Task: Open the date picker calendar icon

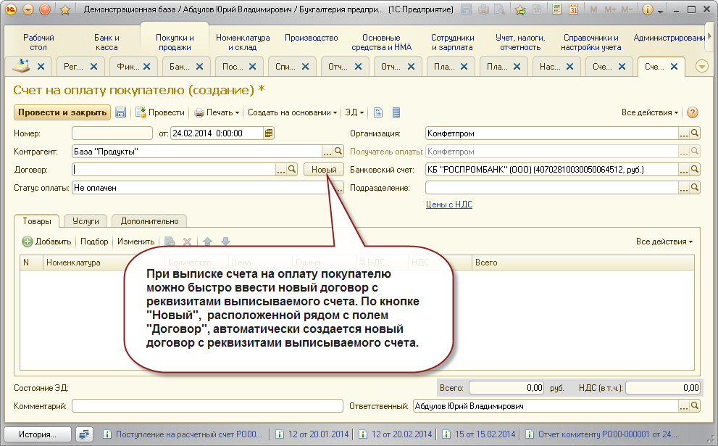Action: point(269,133)
